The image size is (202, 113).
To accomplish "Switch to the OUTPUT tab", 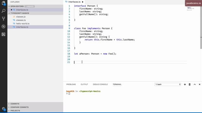I will coord(84,84).
